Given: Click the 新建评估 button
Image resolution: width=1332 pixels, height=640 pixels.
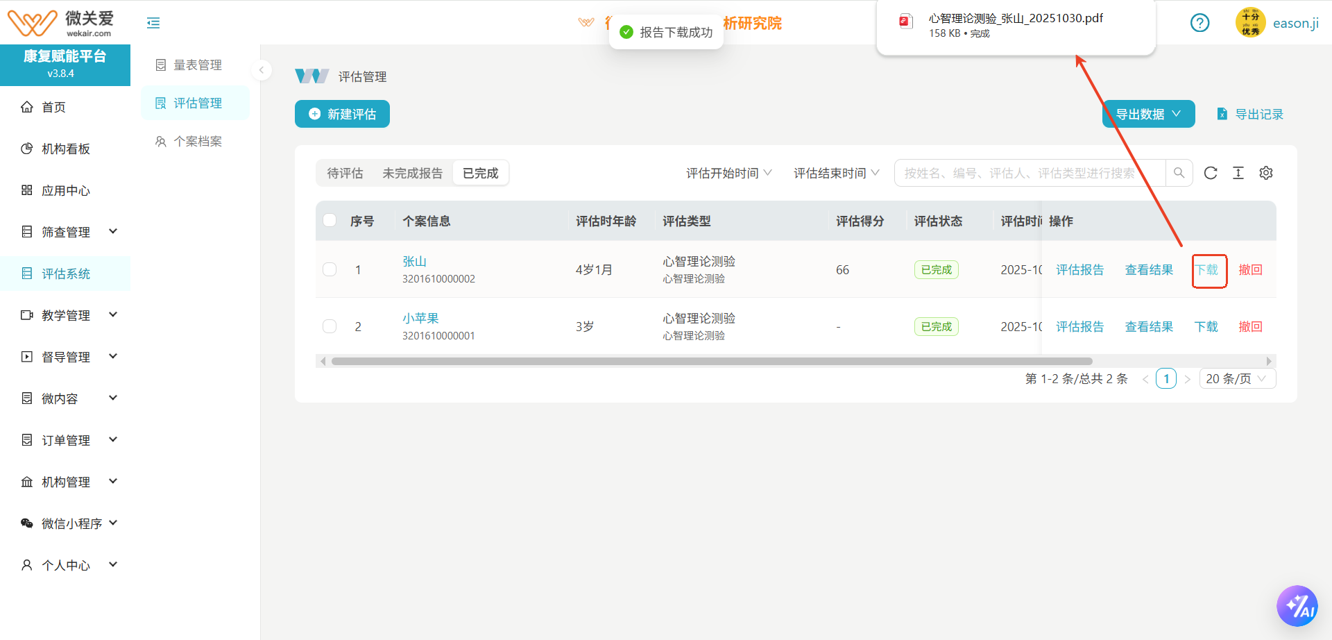Looking at the screenshot, I should (x=342, y=114).
